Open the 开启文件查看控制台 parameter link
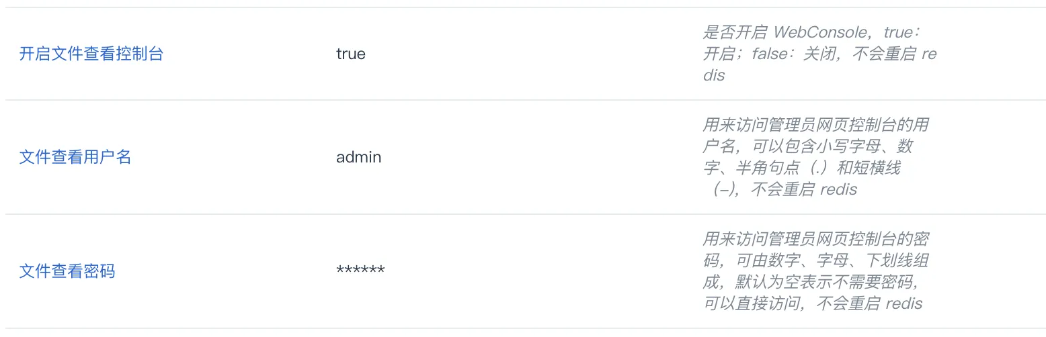This screenshot has width=1046, height=337. (x=91, y=54)
